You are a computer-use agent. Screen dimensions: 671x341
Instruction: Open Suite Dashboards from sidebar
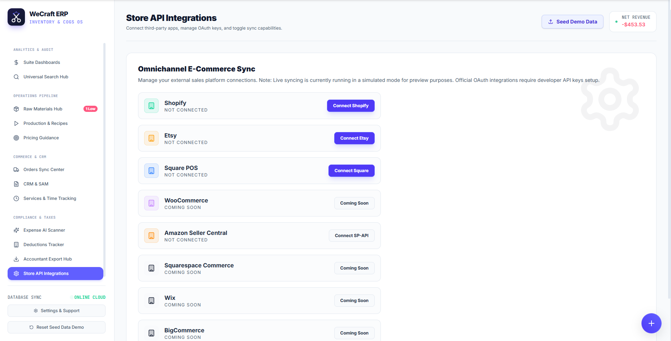[55, 62]
